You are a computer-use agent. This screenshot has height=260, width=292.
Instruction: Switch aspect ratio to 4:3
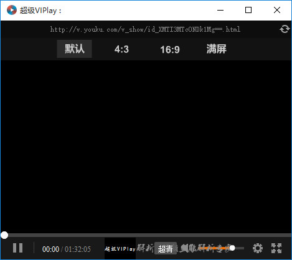point(121,49)
